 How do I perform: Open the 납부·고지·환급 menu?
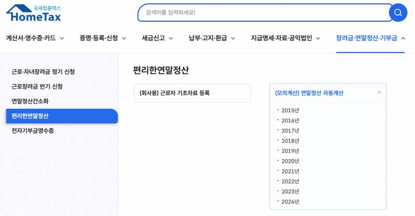pyautogui.click(x=208, y=38)
